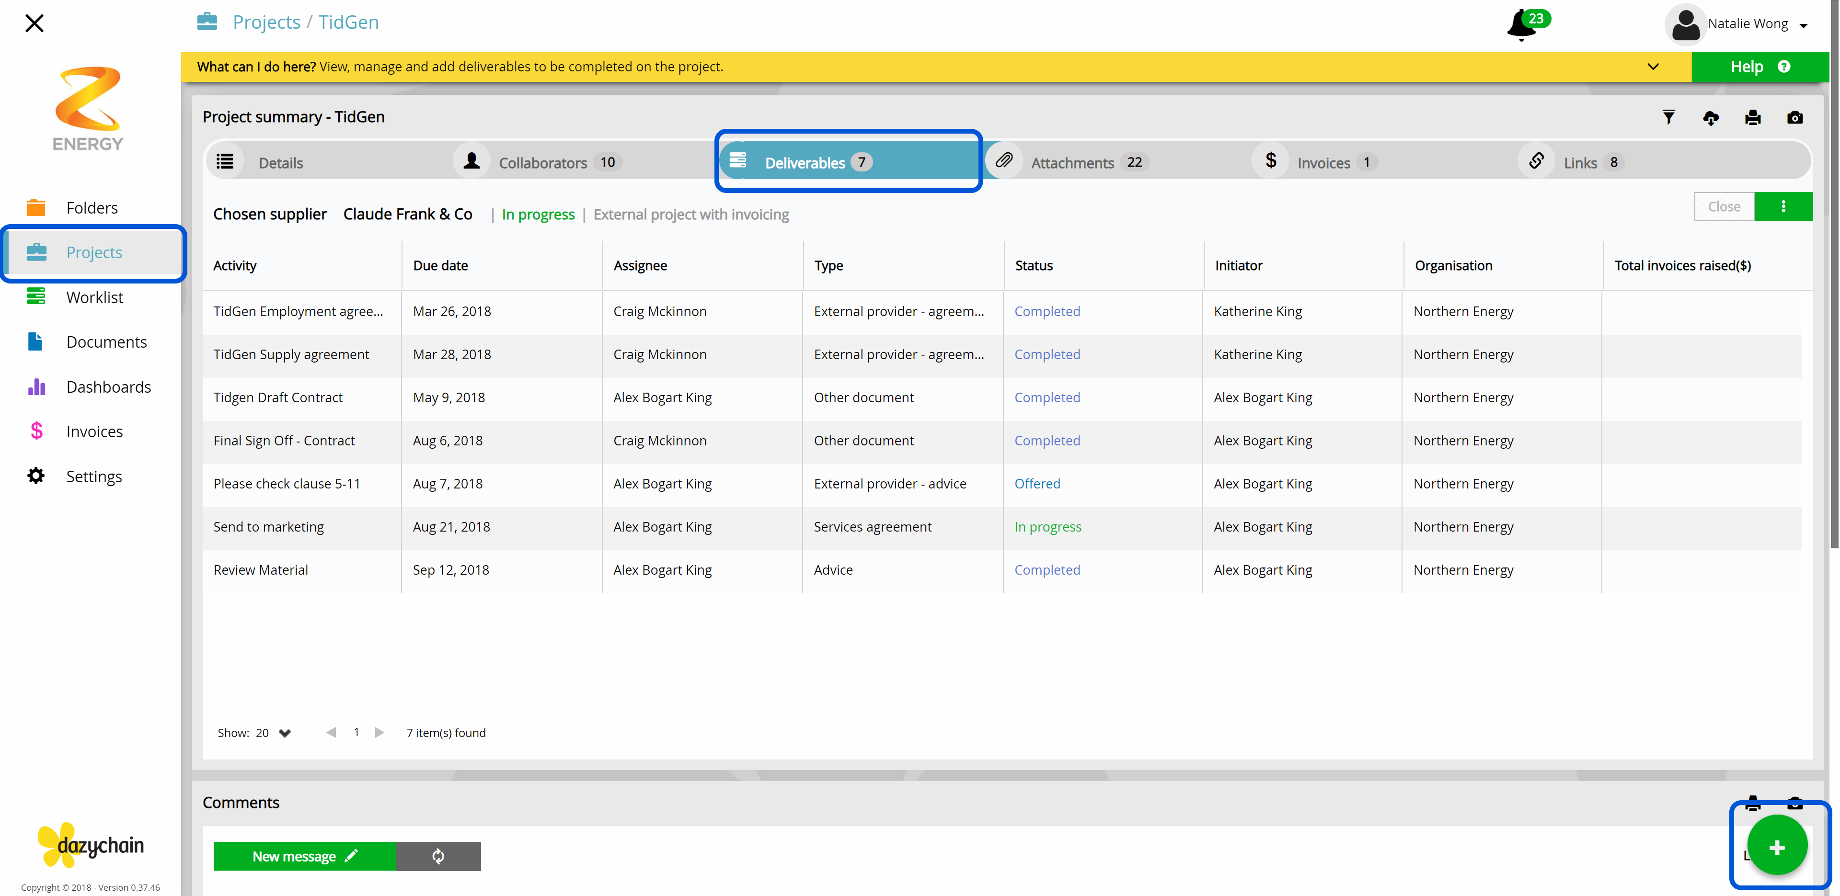This screenshot has height=896, width=1840.
Task: Sort by the Assignee column header
Action: (x=640, y=266)
